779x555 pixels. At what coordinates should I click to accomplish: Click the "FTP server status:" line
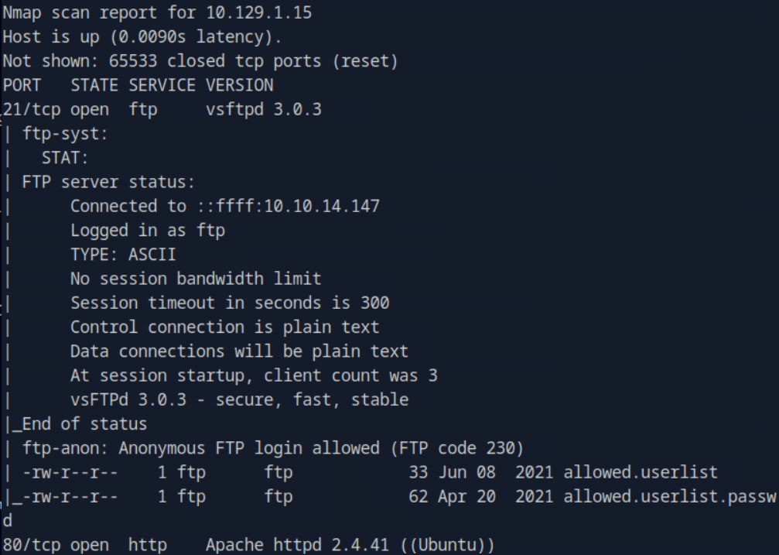tap(108, 182)
